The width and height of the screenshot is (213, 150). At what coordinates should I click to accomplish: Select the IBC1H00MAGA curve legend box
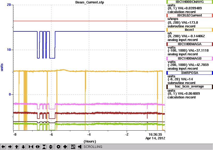tap(190, 44)
